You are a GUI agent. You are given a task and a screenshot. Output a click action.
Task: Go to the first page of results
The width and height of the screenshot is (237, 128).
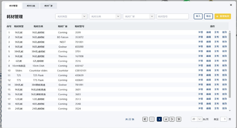[145, 119]
